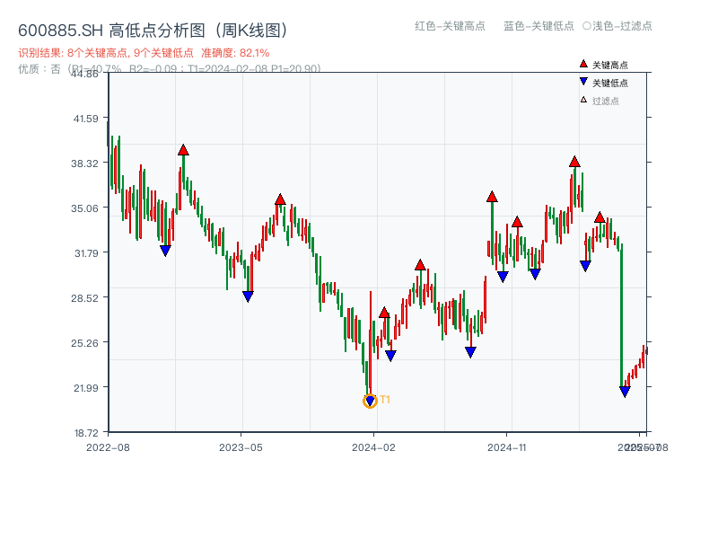This screenshot has width=718, height=539.
Task: Click the 红色-关键高点 header legend text
Action: pos(450,26)
